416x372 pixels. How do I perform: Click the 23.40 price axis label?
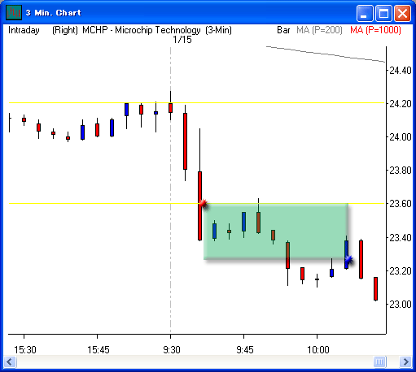401,238
